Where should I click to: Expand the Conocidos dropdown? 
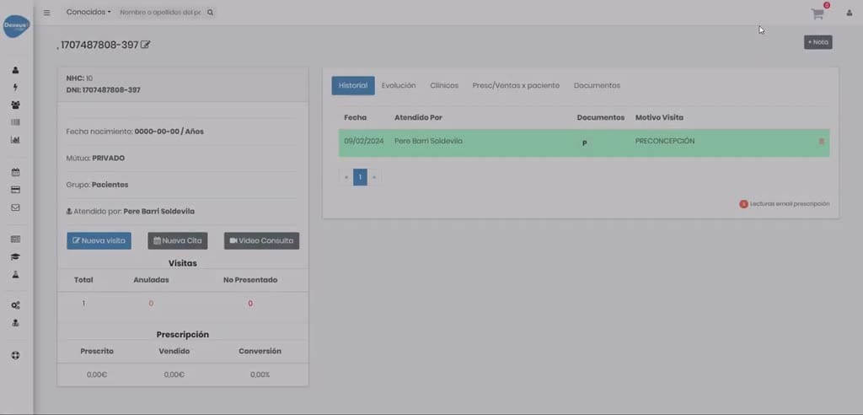tap(88, 12)
